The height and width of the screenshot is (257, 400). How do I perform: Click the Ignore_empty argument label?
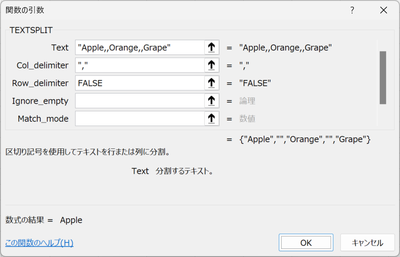(x=40, y=101)
